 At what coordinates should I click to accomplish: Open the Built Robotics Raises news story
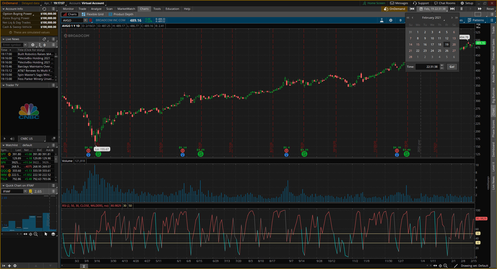point(36,54)
